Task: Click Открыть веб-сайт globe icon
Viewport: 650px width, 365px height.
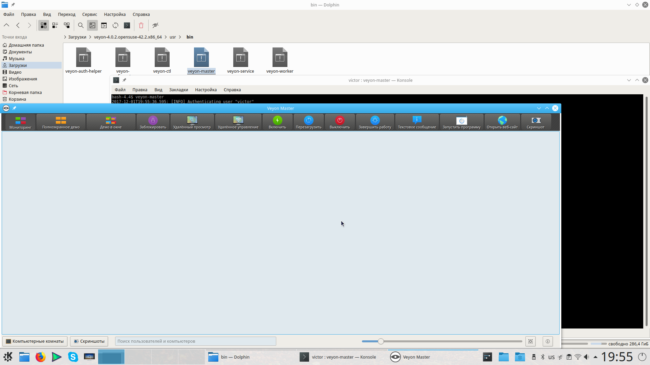Action: (x=502, y=122)
